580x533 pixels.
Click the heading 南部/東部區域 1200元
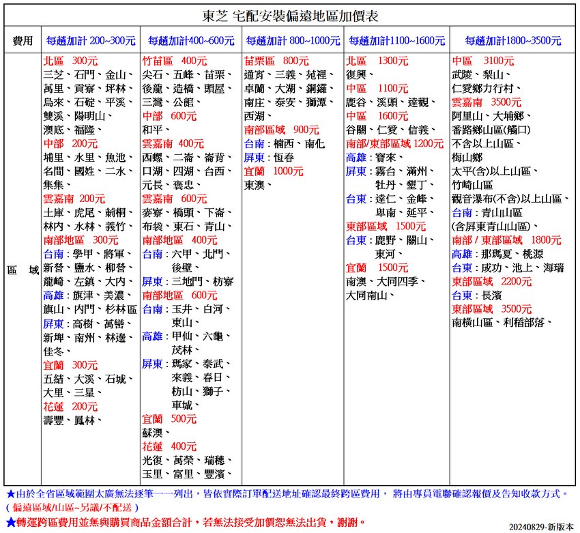click(394, 143)
